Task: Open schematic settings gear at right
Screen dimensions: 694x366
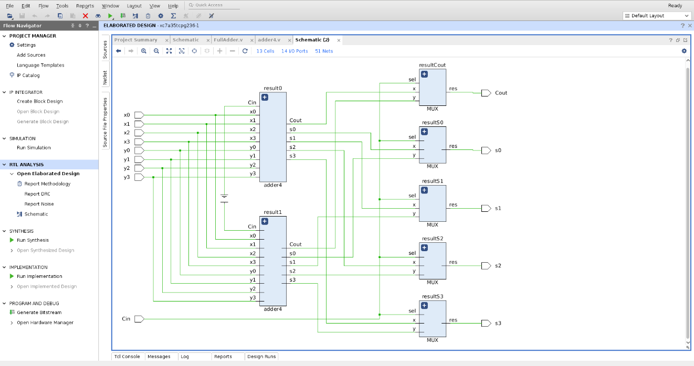Action: coord(684,51)
